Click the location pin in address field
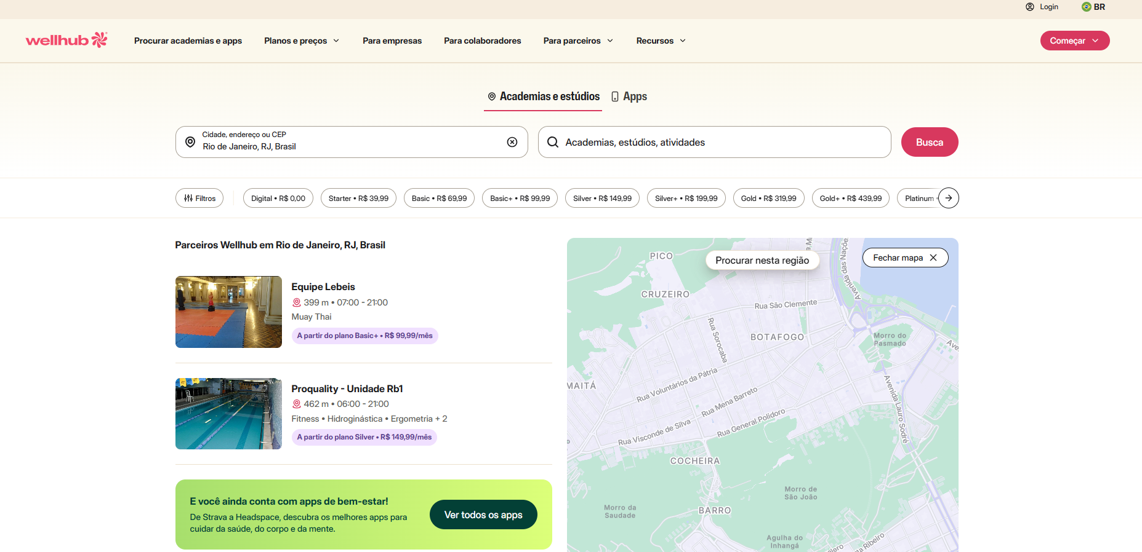This screenshot has height=552, width=1142. tap(190, 142)
